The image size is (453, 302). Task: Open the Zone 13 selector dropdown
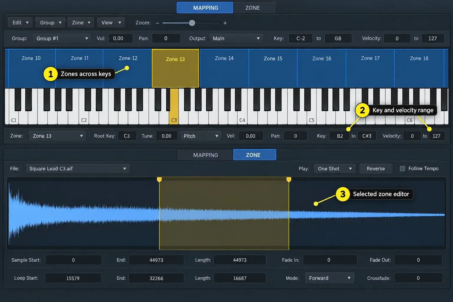coord(57,136)
